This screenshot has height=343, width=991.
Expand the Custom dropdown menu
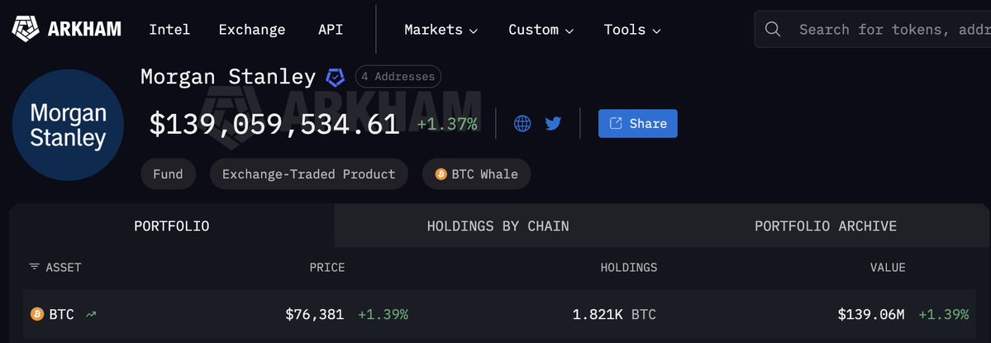point(541,30)
